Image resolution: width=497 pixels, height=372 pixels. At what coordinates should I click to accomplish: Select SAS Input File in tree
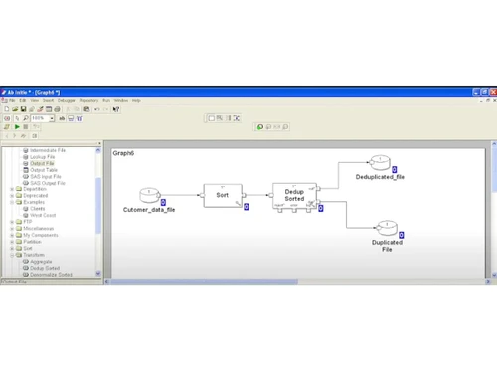tap(46, 177)
